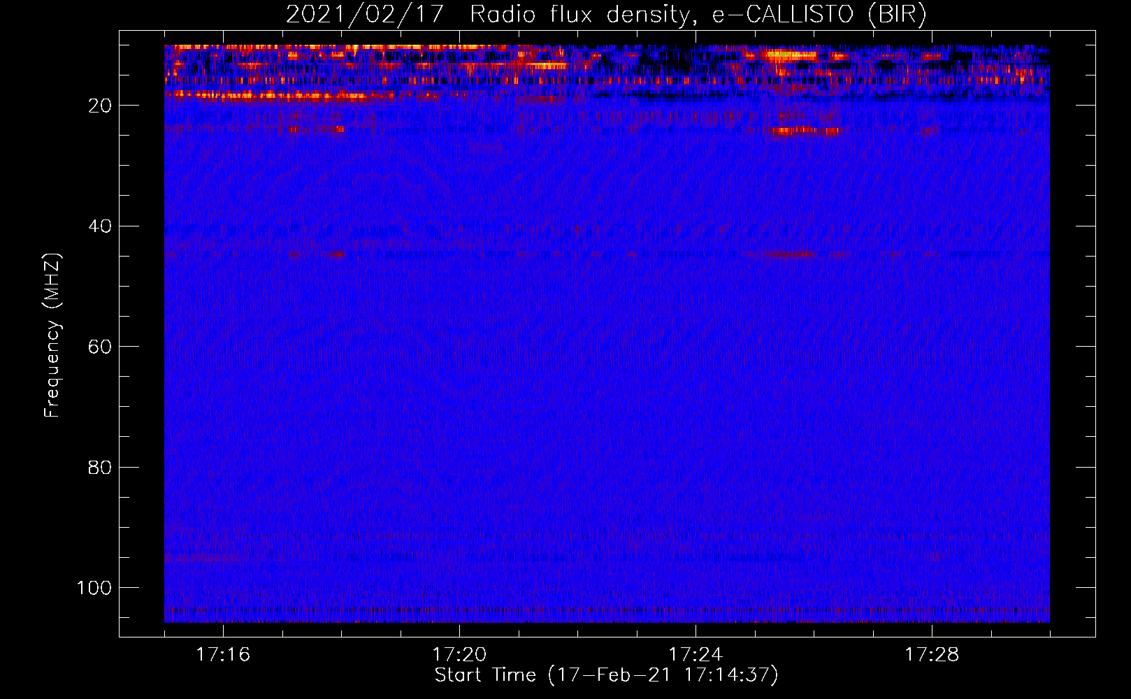
Task: Click the 40 frequency tick label
Action: 100,226
